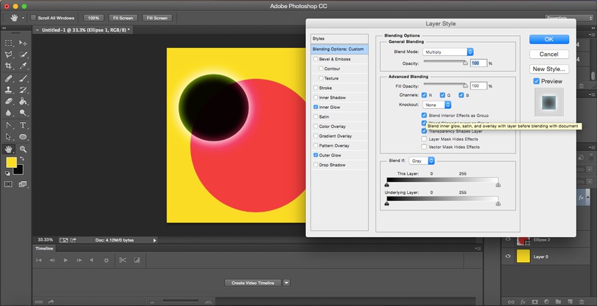Open the Blend Mode dropdown

click(448, 52)
